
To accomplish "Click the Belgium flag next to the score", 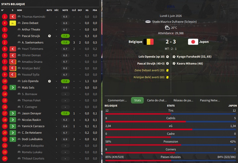I will click(x=149, y=42).
